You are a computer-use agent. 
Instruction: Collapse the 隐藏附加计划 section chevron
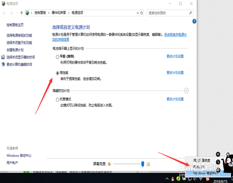pyautogui.click(x=186, y=90)
